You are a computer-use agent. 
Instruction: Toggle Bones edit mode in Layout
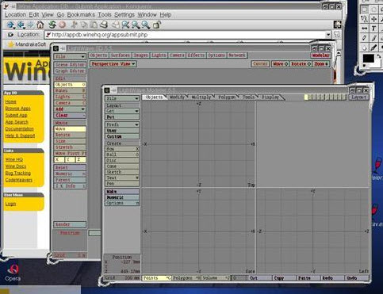pyautogui.click(x=70, y=91)
